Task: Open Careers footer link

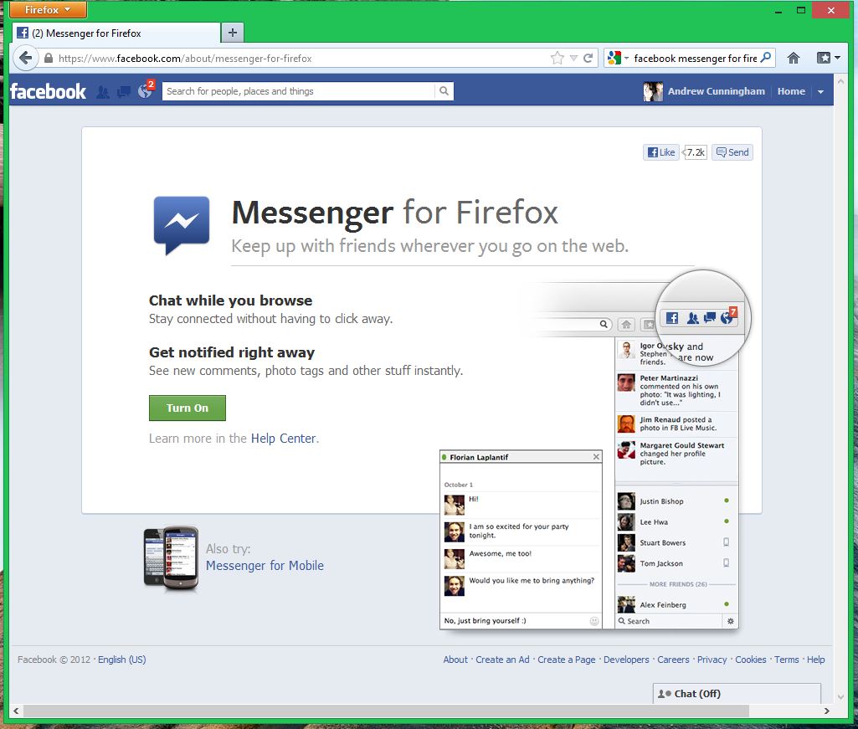Action: (x=673, y=660)
